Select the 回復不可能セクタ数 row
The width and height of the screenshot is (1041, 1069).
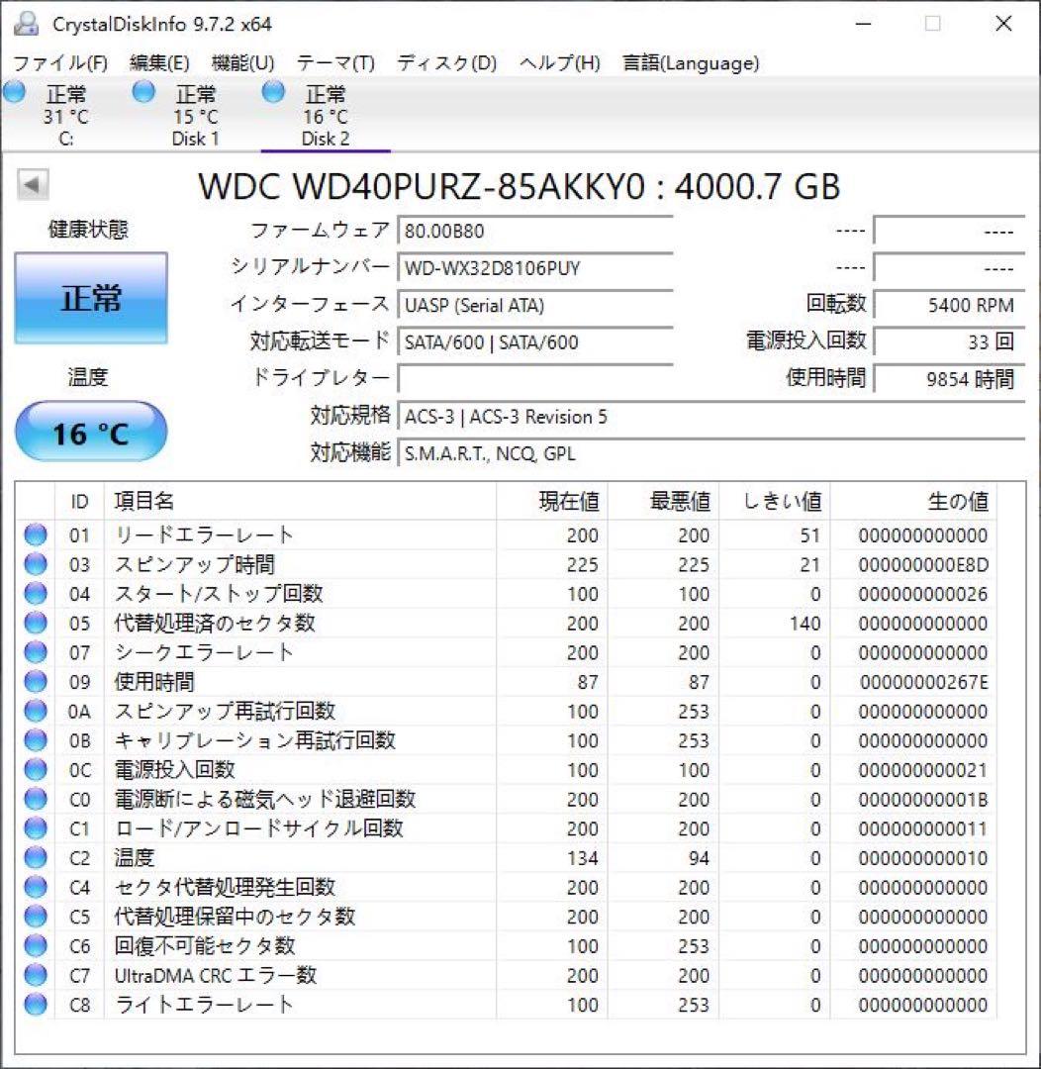[x=506, y=945]
